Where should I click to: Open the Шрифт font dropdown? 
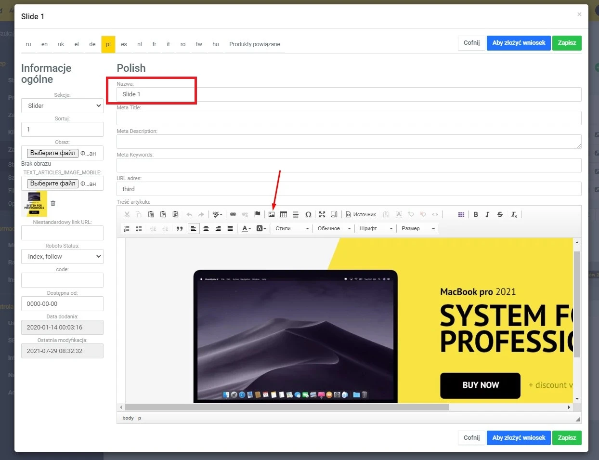click(x=376, y=228)
